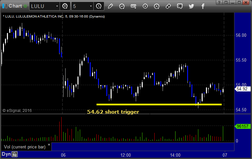Maximize the chart window
Image resolution: width=252 pixels, height=159 pixels.
(x=239, y=2)
